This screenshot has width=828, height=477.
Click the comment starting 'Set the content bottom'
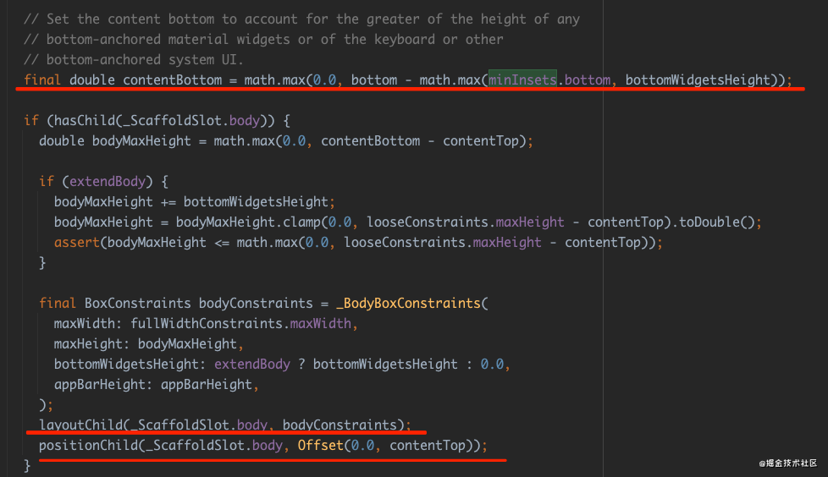coord(301,19)
